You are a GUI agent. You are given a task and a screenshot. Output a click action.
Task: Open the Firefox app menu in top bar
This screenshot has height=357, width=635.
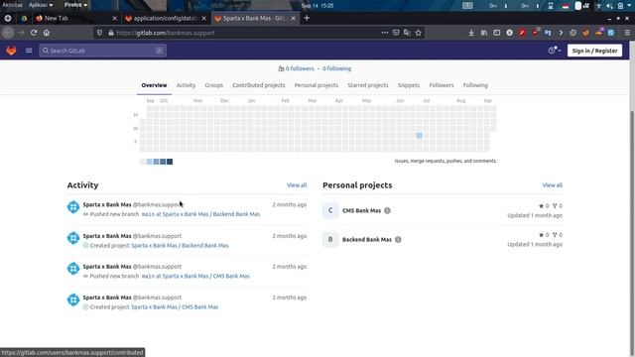[x=75, y=5]
